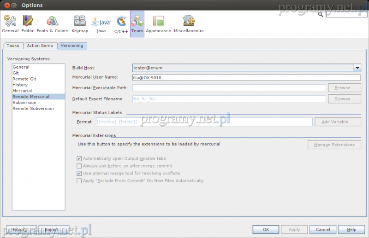
Task: Click the OK button
Action: (x=266, y=229)
